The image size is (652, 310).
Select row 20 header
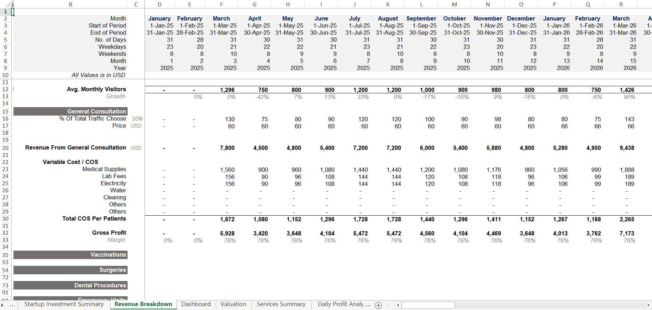[x=5, y=148]
